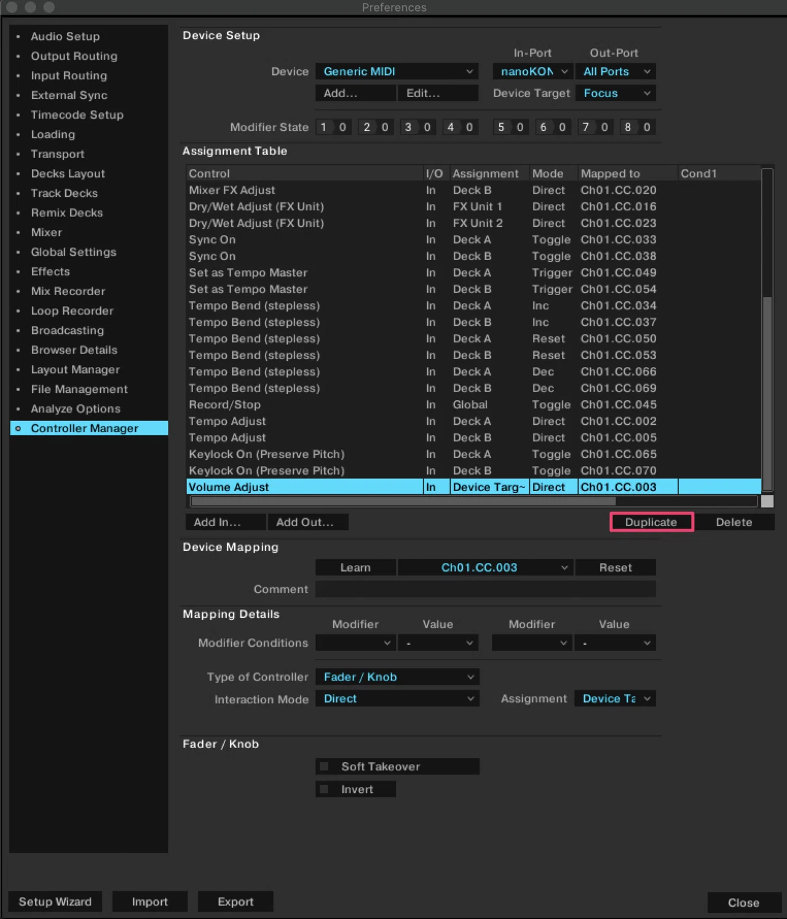Image resolution: width=787 pixels, height=919 pixels.
Task: Go to the Effects preferences page
Action: tap(50, 272)
